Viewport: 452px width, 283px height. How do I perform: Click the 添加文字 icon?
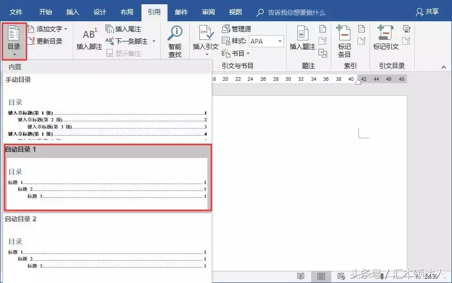point(31,29)
